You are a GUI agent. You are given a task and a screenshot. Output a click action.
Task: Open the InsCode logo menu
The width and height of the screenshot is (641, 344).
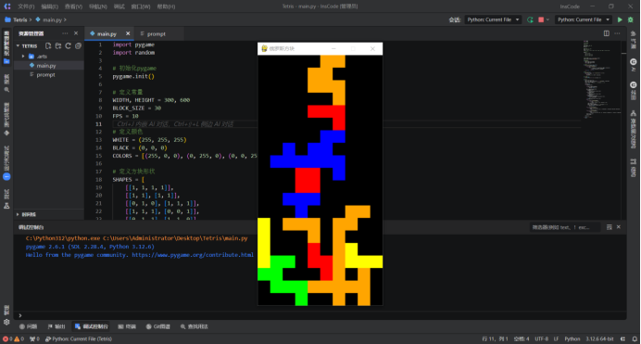7,6
